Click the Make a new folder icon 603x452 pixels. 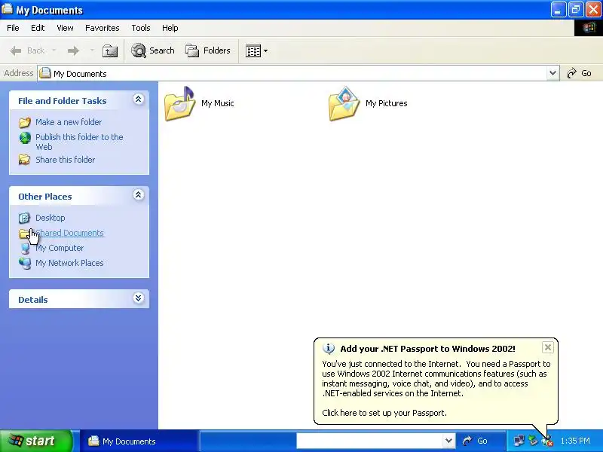click(x=25, y=123)
